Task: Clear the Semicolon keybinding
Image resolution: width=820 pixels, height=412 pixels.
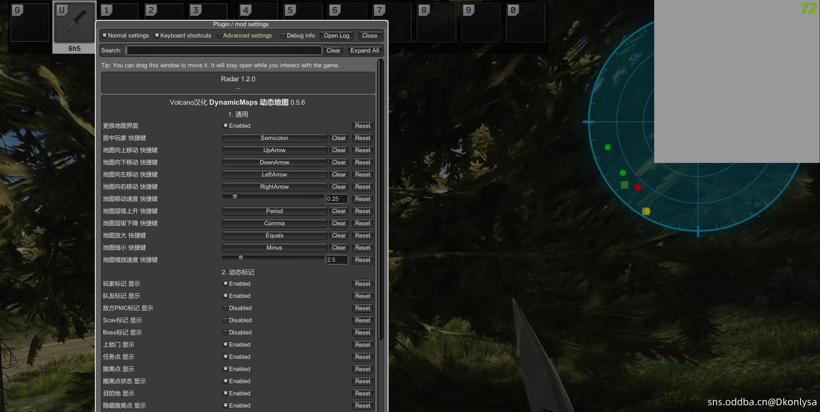Action: coord(339,138)
